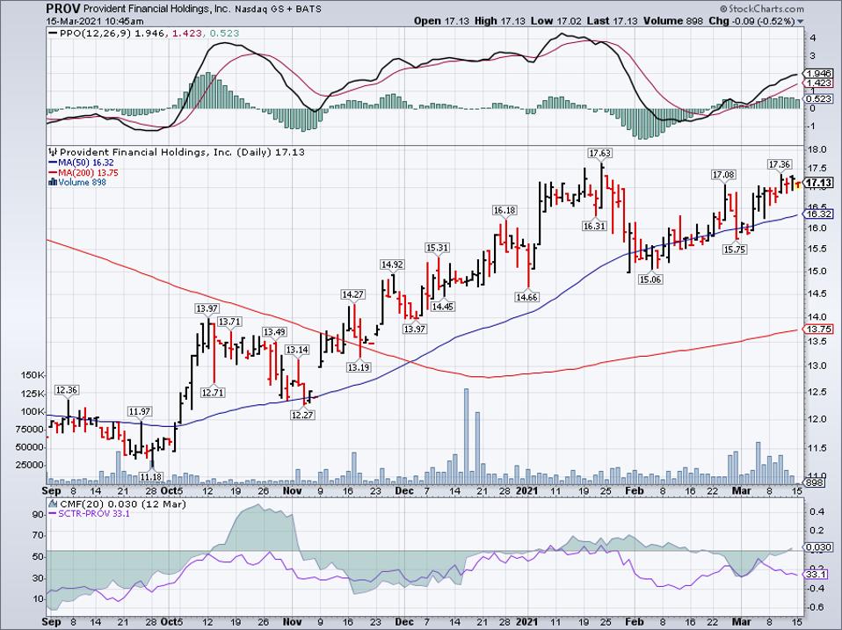Click the MA(200) 13.75 legend entry
The image size is (842, 630).
pos(83,173)
